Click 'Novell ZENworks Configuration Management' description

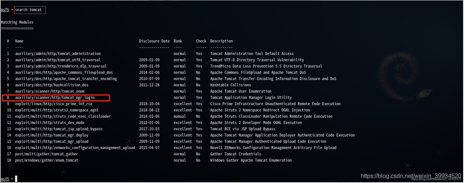(274, 148)
